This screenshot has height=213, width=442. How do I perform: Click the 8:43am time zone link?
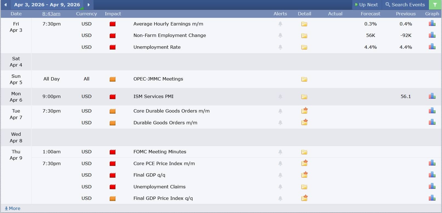[51, 14]
